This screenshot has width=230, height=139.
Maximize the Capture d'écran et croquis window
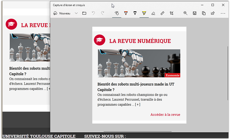pos(213,5)
